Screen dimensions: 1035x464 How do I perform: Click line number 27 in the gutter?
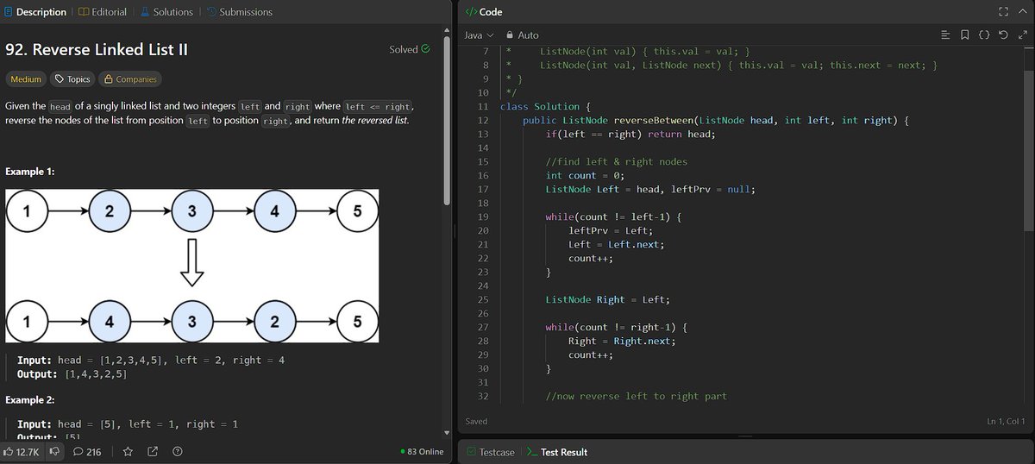(483, 327)
